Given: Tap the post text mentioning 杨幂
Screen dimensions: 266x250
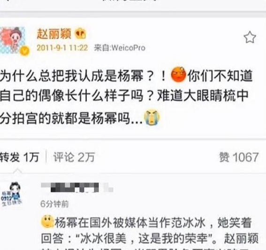Looking at the screenshot, I should pyautogui.click(x=126, y=96).
